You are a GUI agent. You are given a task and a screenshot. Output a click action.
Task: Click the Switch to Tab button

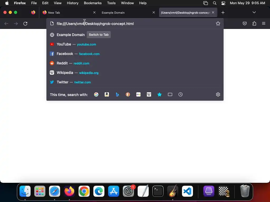click(x=99, y=35)
